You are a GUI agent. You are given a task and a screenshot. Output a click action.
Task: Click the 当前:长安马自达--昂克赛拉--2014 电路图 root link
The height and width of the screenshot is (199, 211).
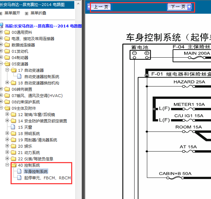tap(43, 26)
